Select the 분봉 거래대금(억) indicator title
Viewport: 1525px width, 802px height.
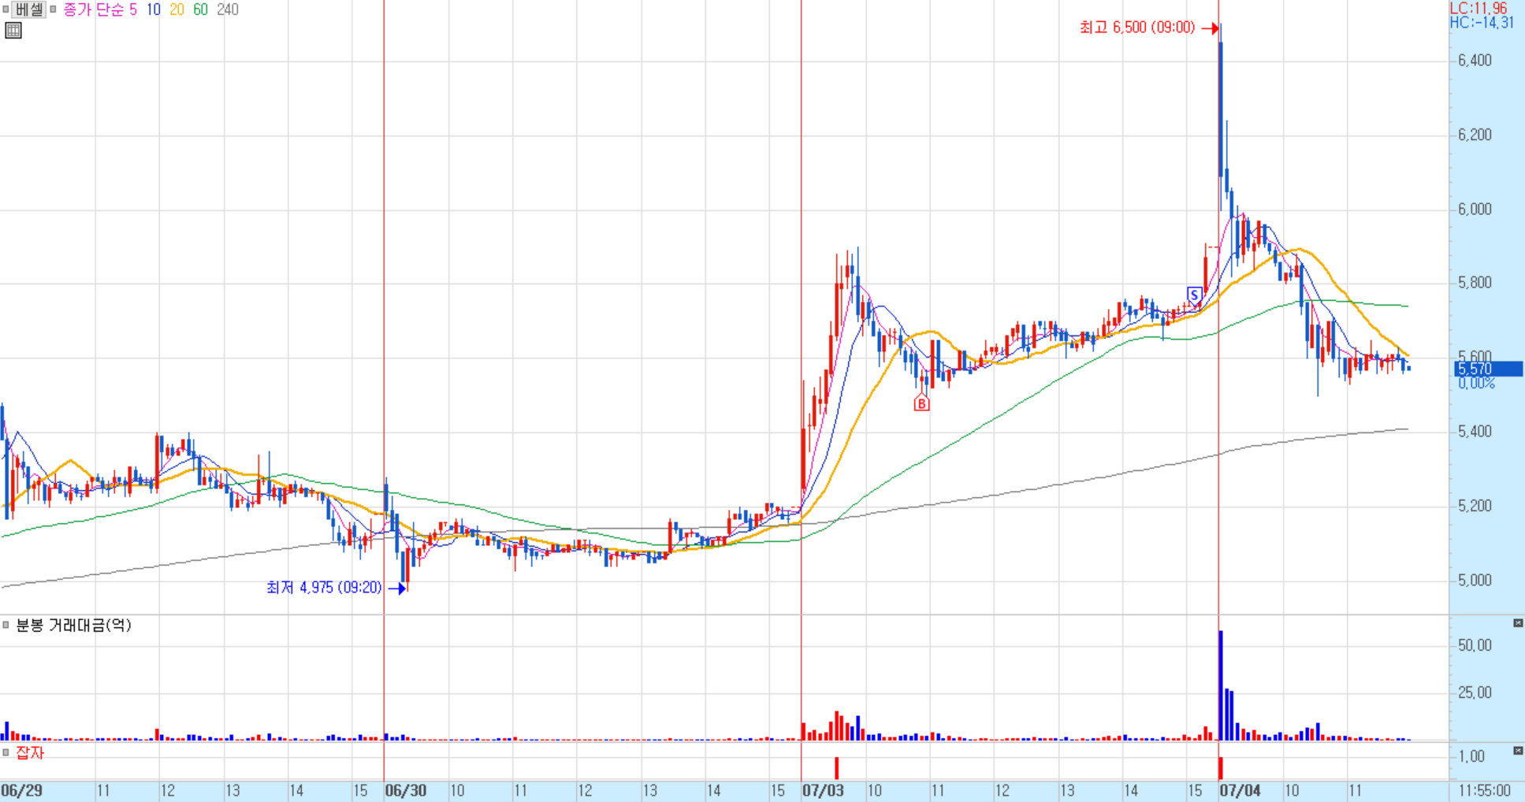pos(73,626)
